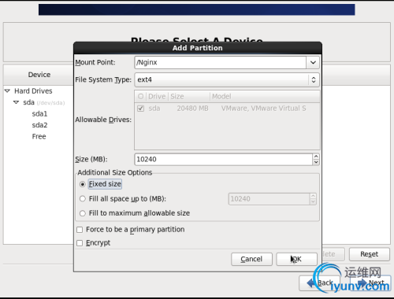
Task: Enable Force to be a primary partition
Action: coord(80,230)
